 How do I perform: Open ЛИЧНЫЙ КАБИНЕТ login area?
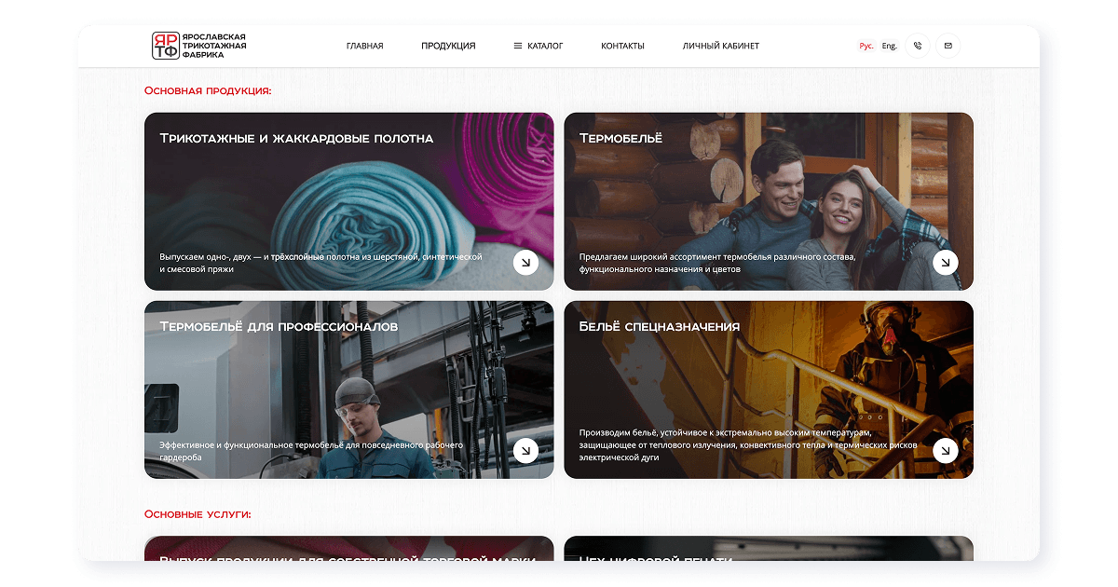(722, 45)
